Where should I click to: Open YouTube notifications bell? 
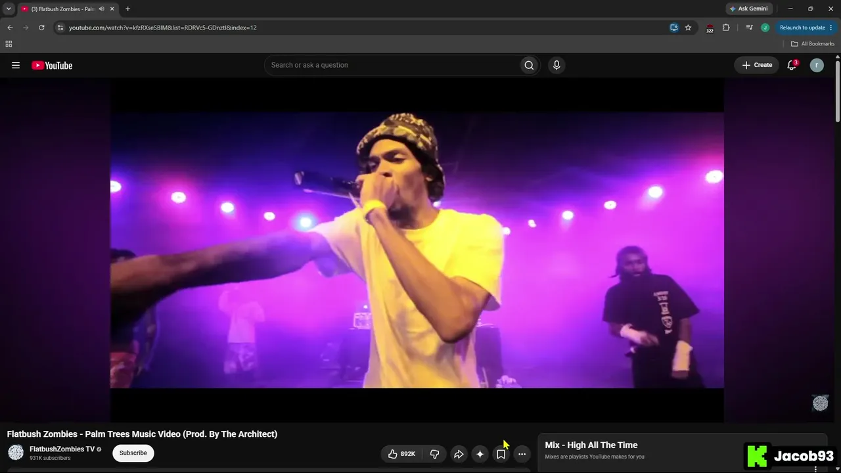(x=792, y=65)
